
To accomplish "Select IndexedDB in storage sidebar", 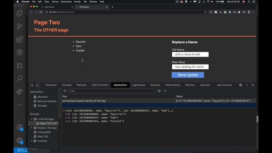I will tap(44, 132).
